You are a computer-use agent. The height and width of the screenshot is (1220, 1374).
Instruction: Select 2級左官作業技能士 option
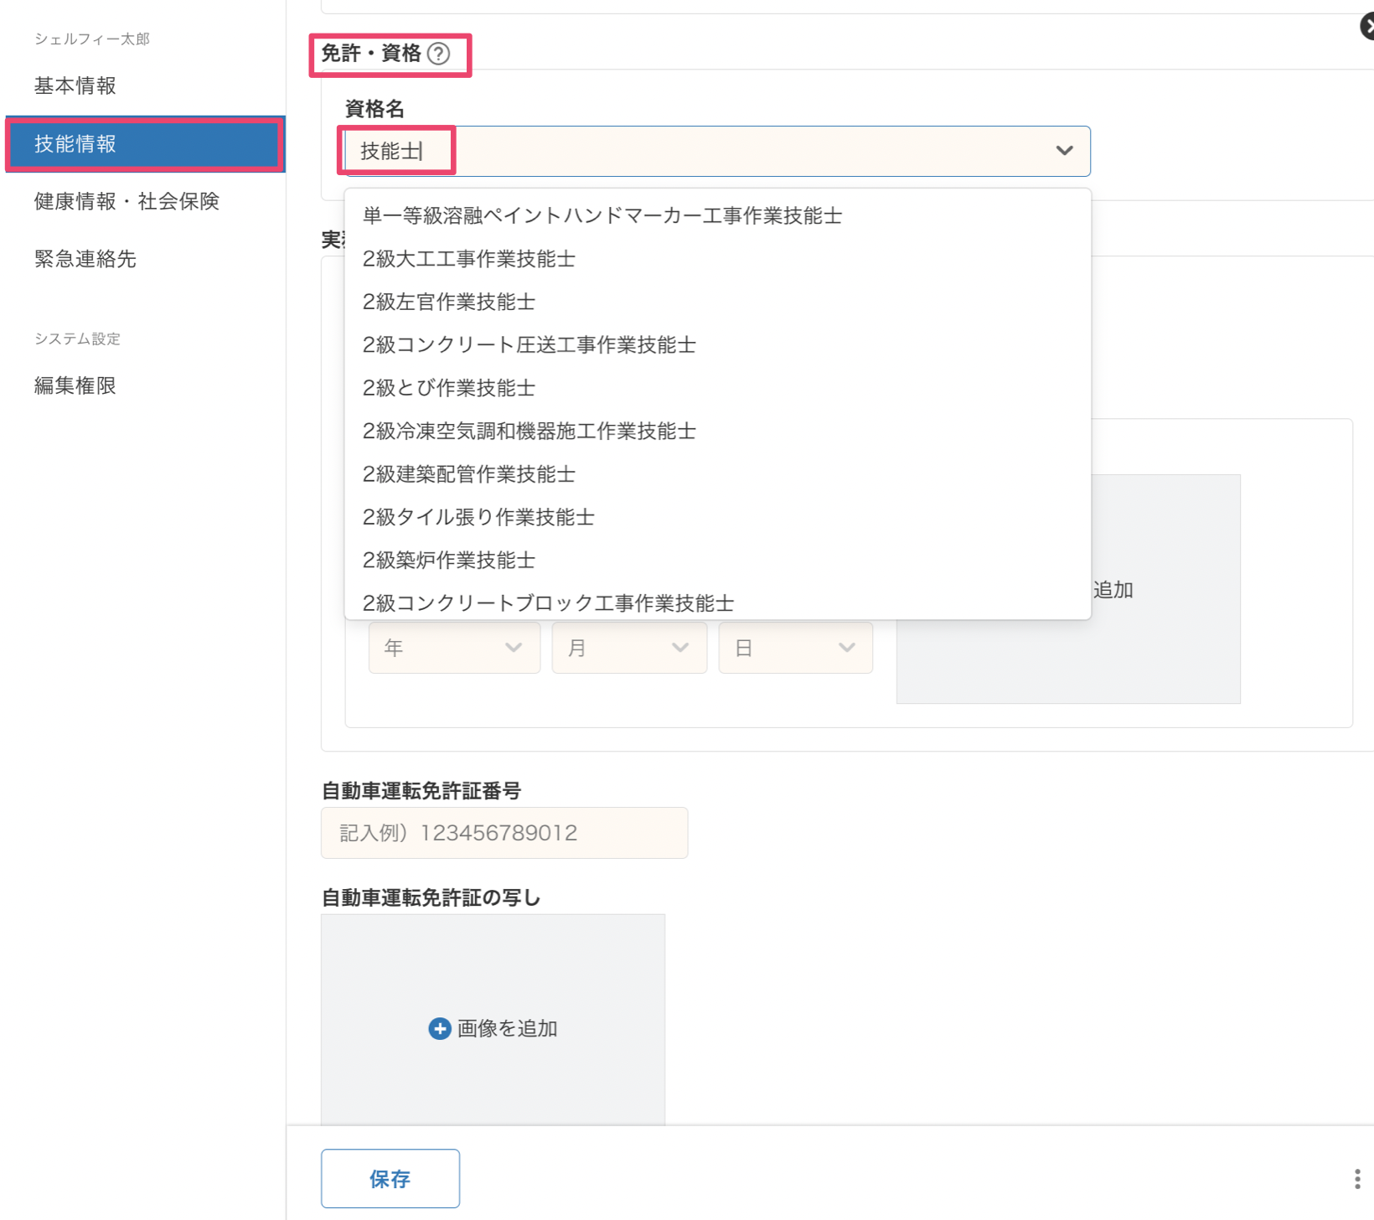(x=448, y=302)
